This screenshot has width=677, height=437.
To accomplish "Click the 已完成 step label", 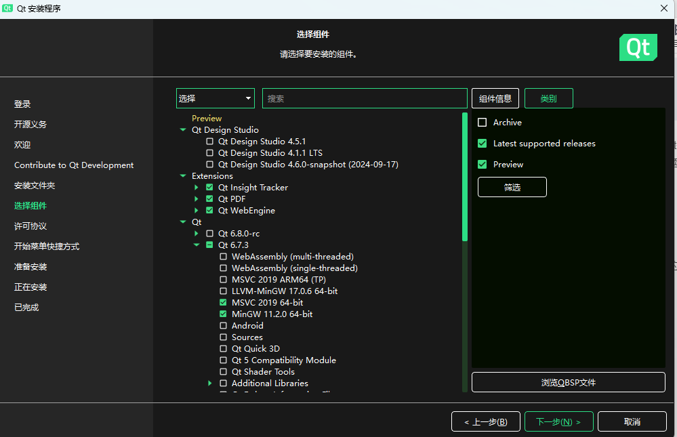I will coord(26,307).
